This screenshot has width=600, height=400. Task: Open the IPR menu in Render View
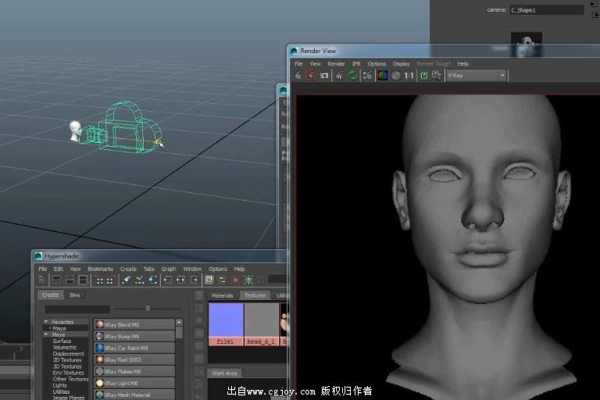(x=356, y=63)
